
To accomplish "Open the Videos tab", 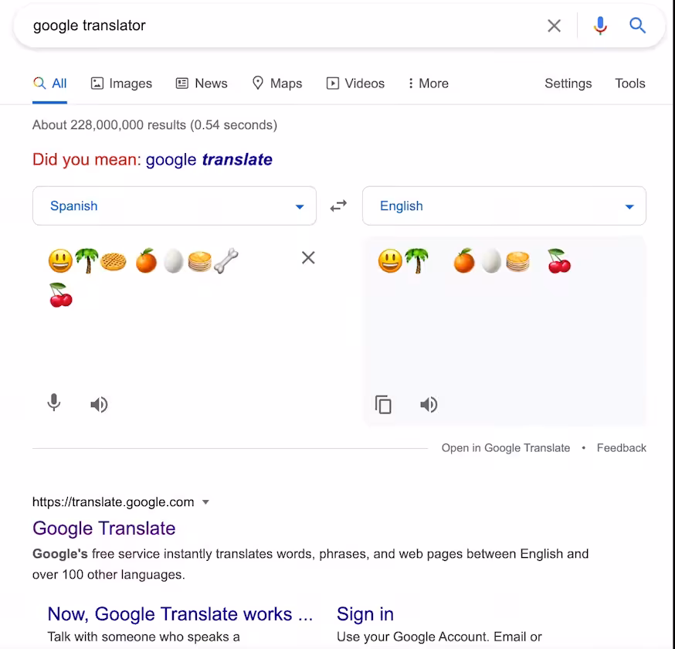I will coord(355,83).
